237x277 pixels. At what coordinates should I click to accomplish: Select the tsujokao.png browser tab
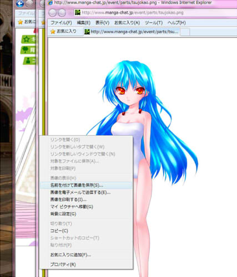(132, 32)
